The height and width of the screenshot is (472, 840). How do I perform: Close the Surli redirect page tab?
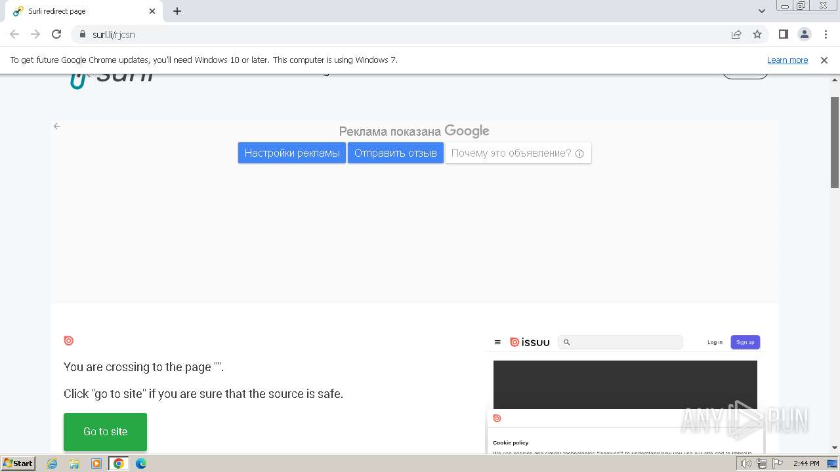pos(152,11)
